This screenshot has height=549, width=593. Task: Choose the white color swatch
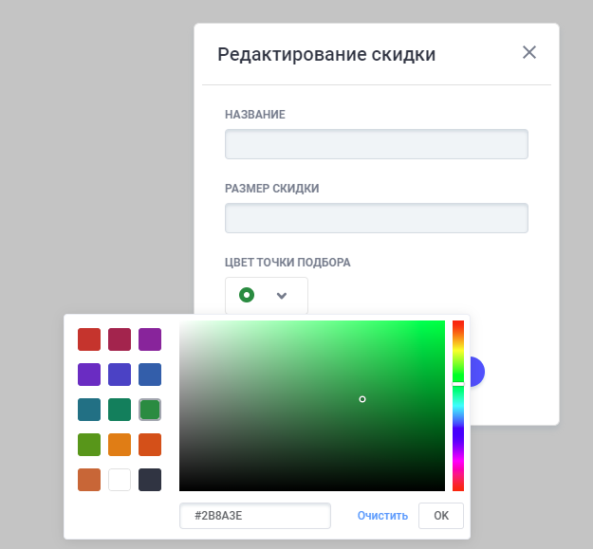(120, 480)
